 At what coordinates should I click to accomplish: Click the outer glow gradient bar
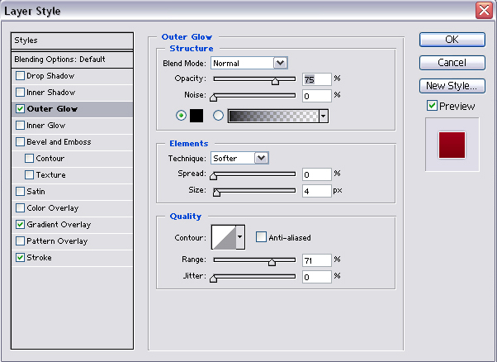pyautogui.click(x=272, y=117)
